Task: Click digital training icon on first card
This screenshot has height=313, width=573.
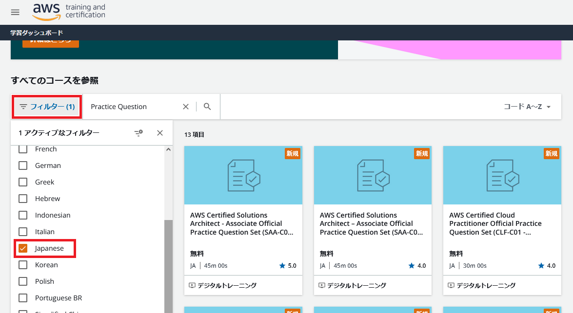Action: tap(192, 285)
